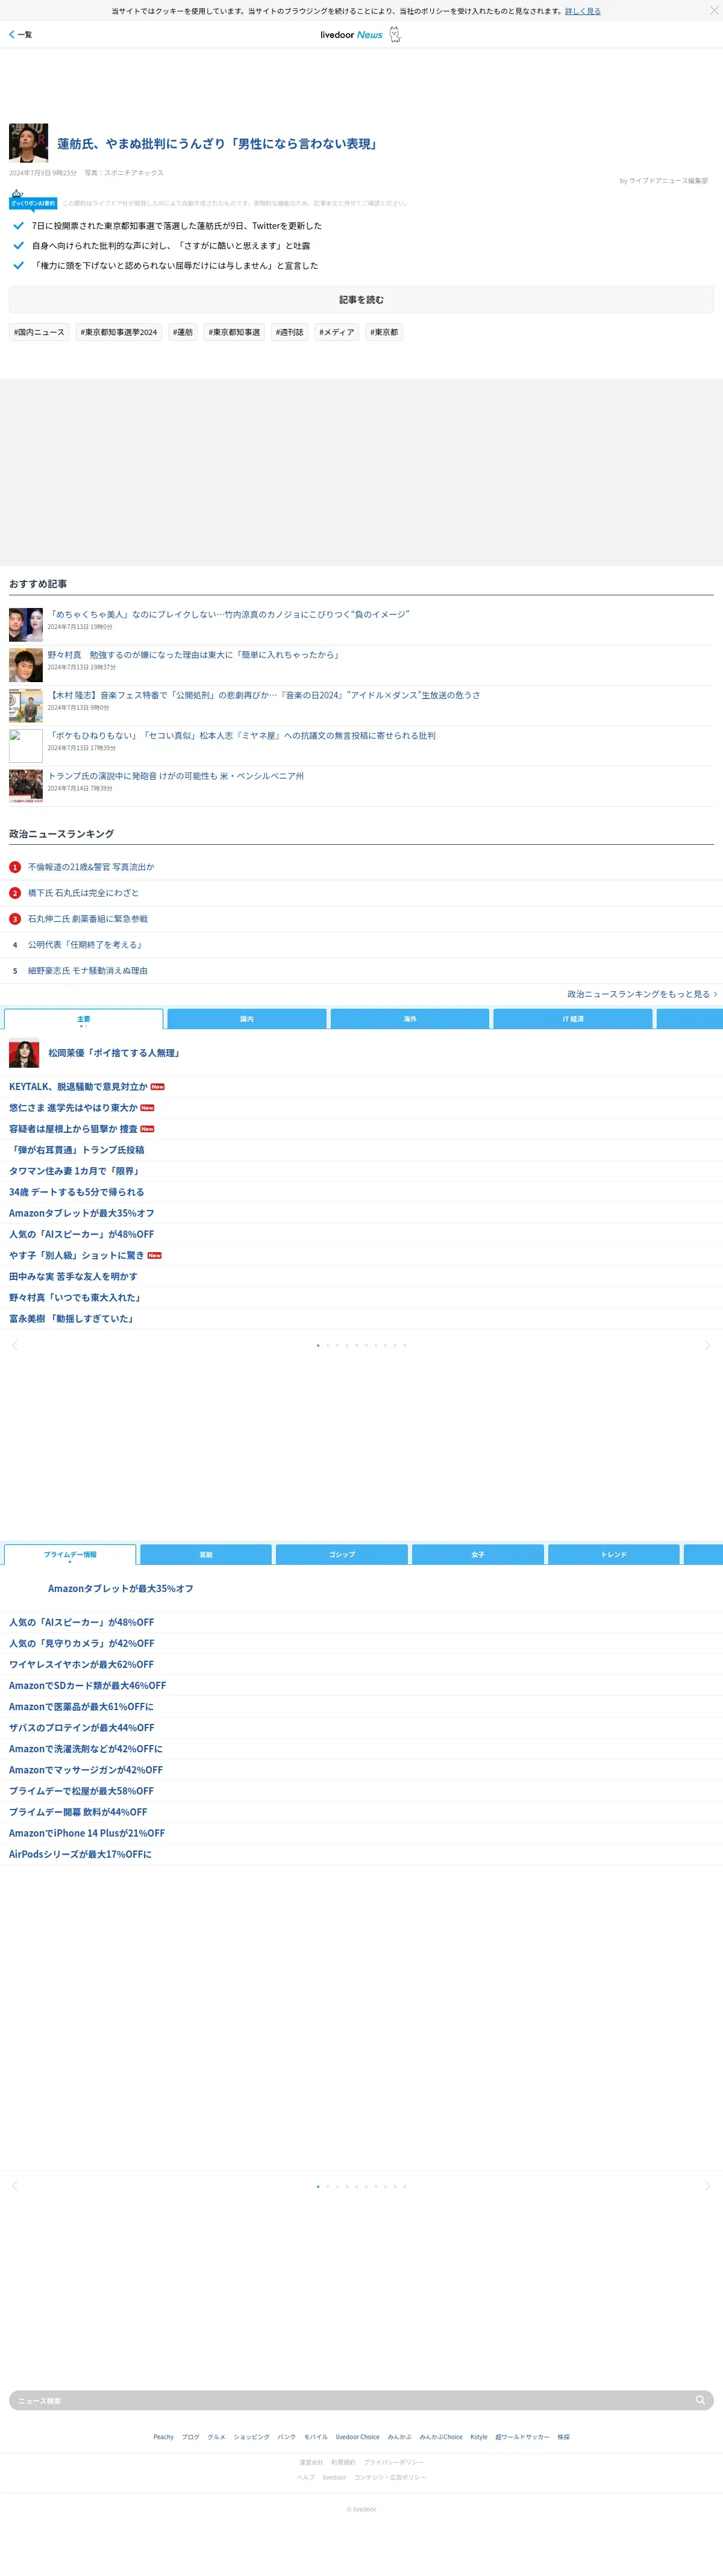Open the トランプ氏 演説 article thumbnail
The height and width of the screenshot is (2576, 723).
pos(26,786)
